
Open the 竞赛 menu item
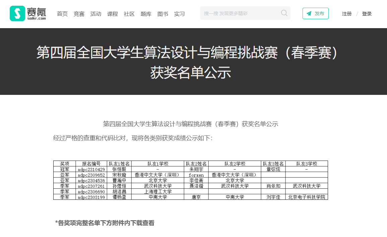79,14
